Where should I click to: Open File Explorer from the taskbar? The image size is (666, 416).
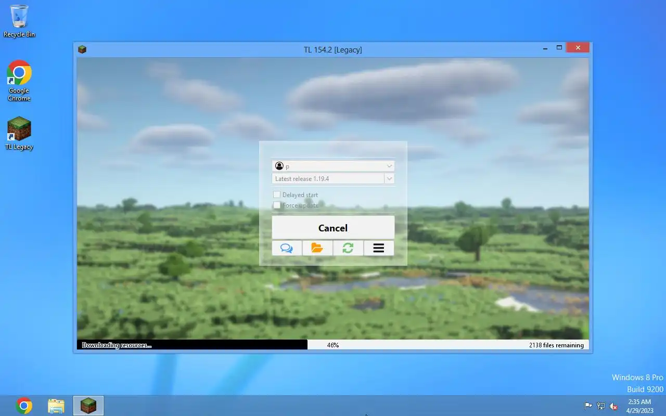[x=56, y=406]
